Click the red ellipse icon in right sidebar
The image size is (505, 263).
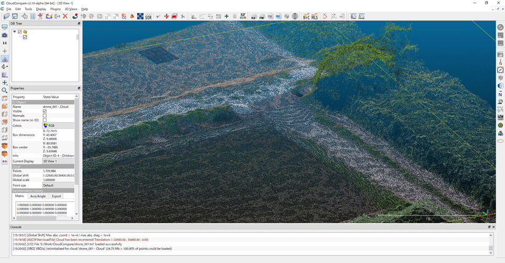pyautogui.click(x=500, y=141)
